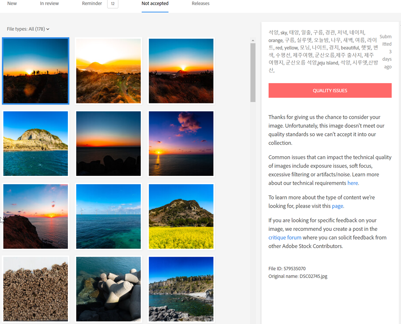Open the concrete tetrapods thumbnail
Screen dimensions: 401x324
click(108, 289)
